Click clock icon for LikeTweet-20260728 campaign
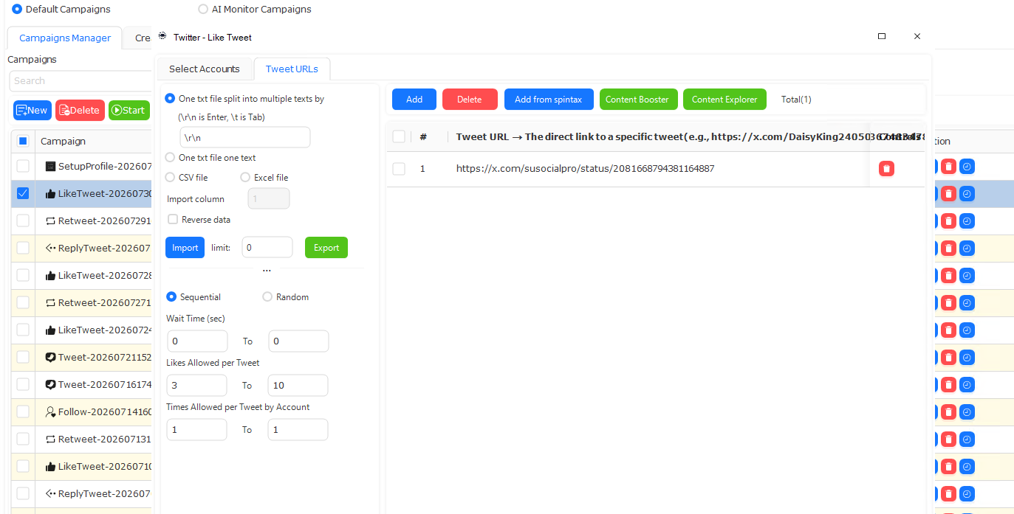This screenshot has width=1014, height=514. coord(967,276)
